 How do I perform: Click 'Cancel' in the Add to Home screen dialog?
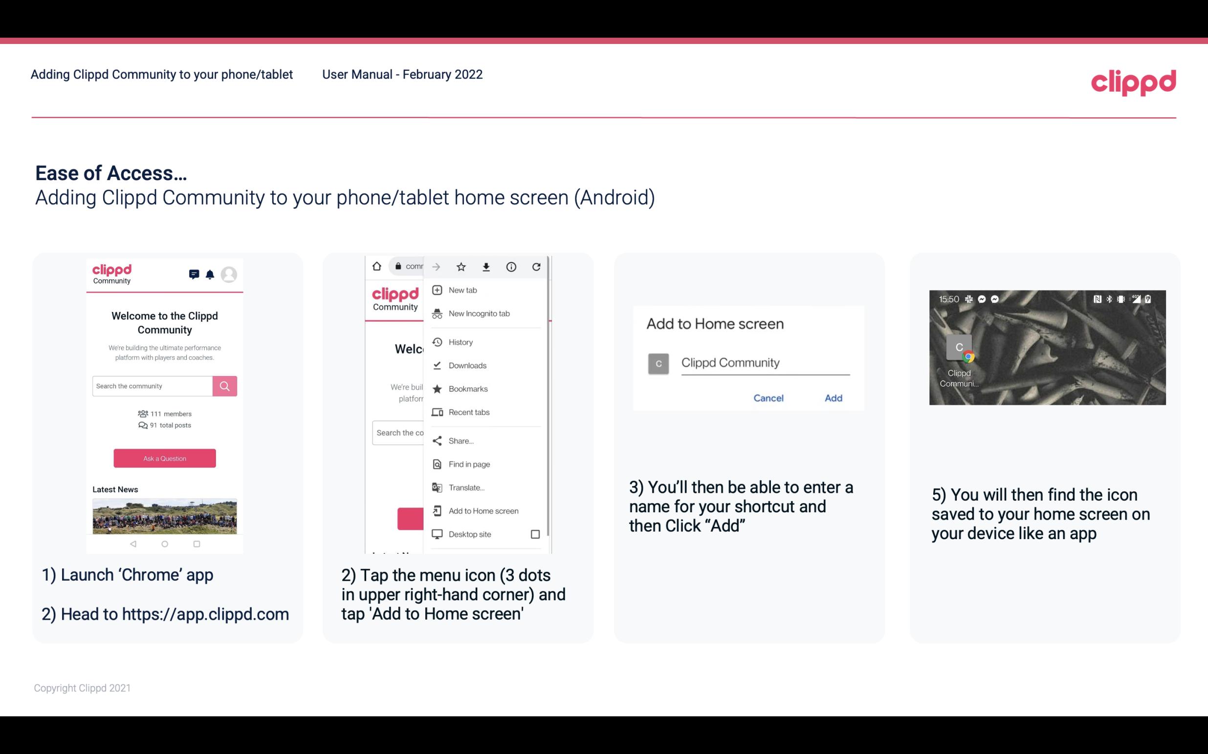[769, 397]
